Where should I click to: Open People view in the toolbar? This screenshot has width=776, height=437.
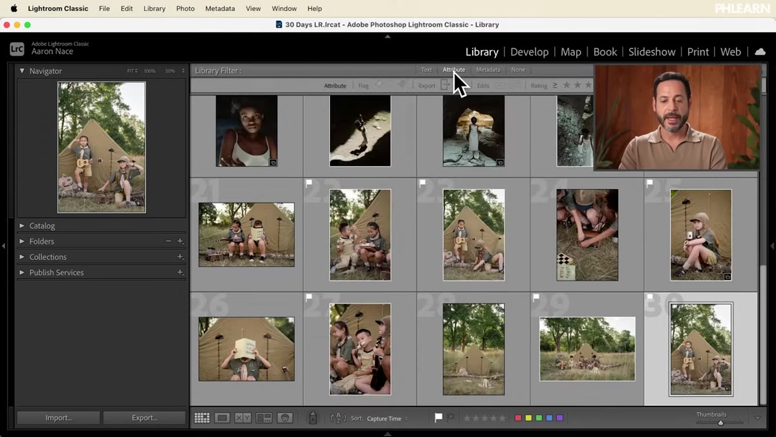(x=285, y=418)
